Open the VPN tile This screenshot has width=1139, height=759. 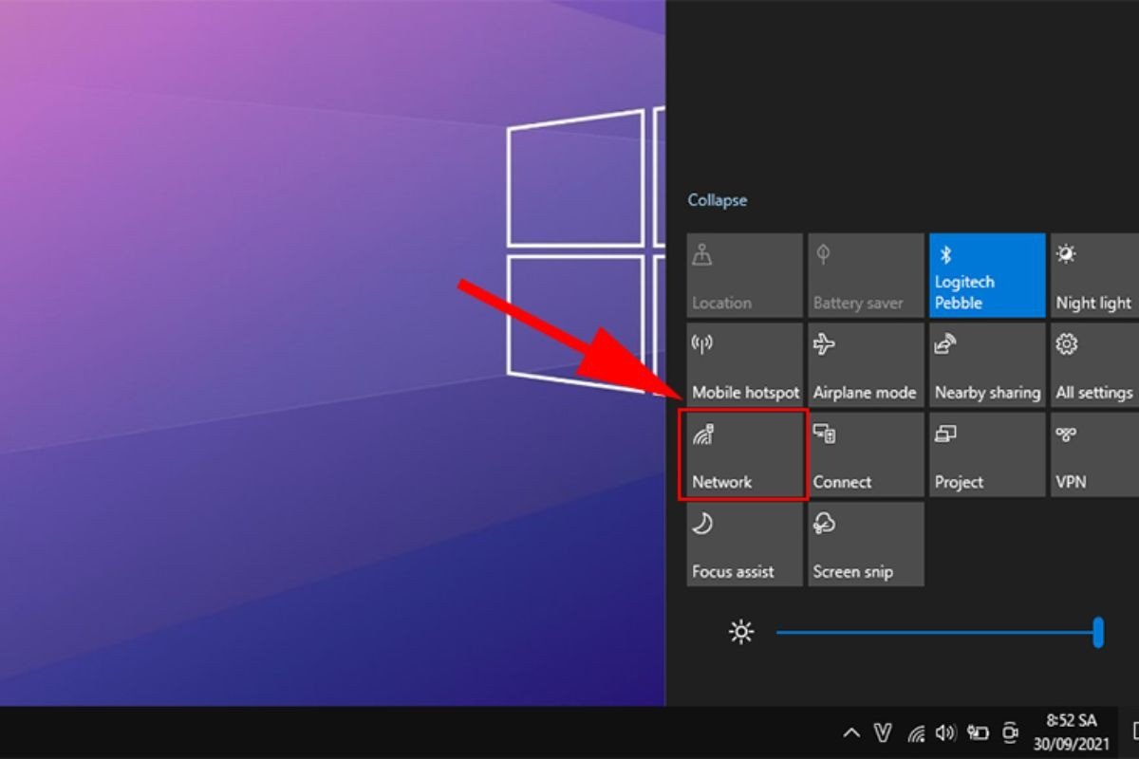pyautogui.click(x=1093, y=455)
